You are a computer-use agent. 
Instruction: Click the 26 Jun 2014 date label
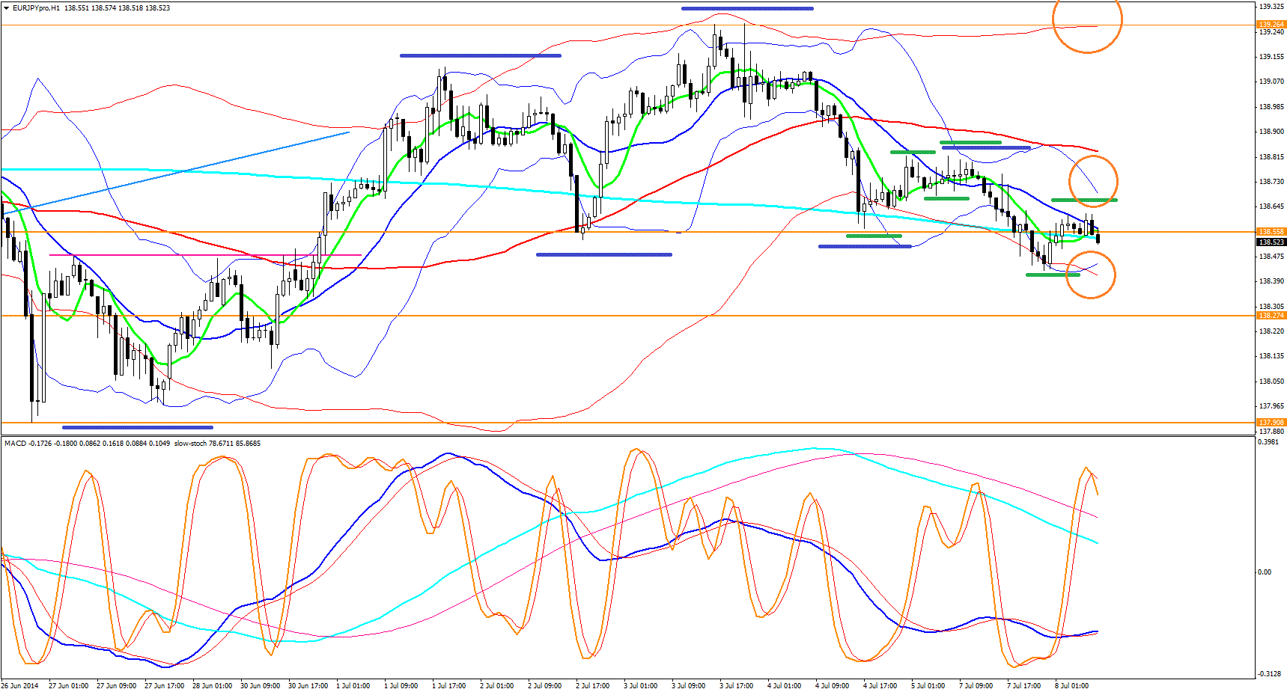20,685
